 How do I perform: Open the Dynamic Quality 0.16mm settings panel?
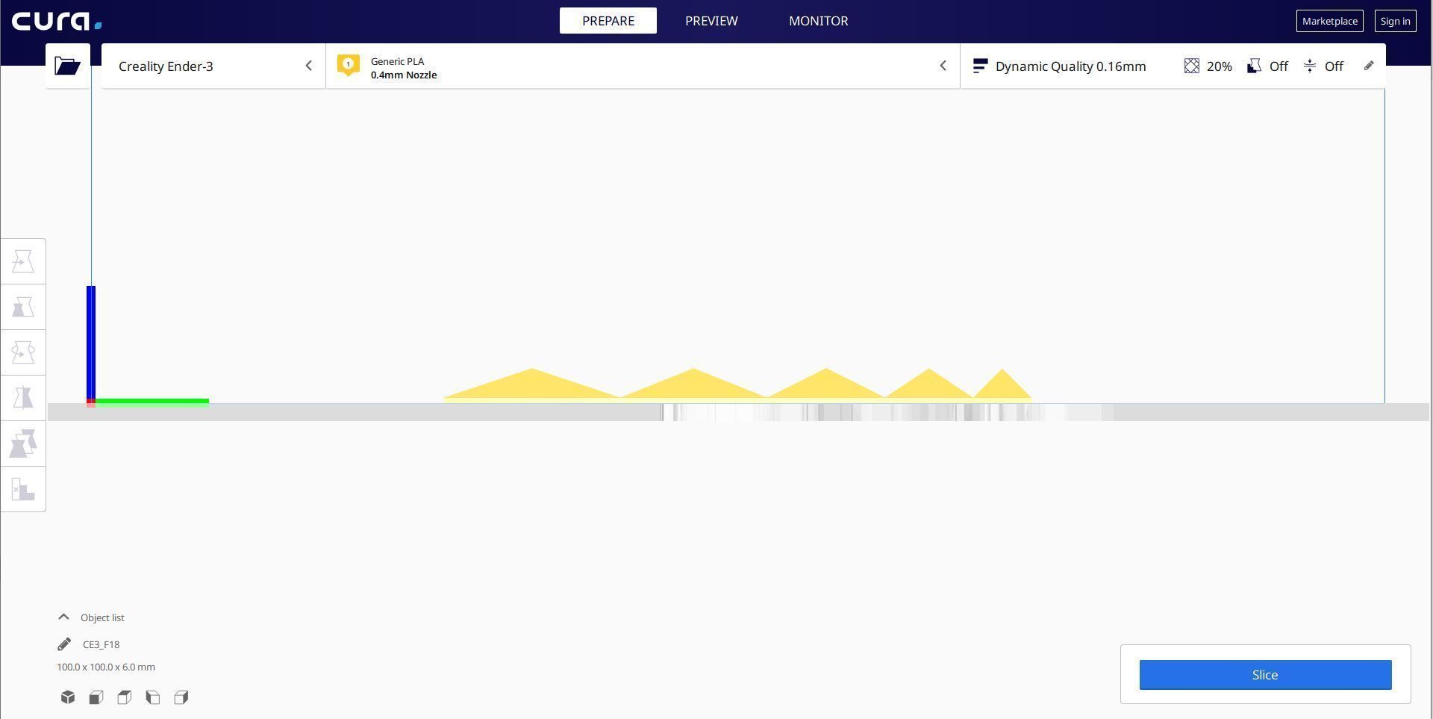[x=1173, y=66]
